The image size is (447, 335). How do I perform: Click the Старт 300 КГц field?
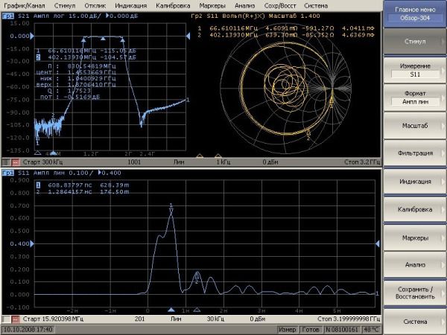pyautogui.click(x=50, y=162)
